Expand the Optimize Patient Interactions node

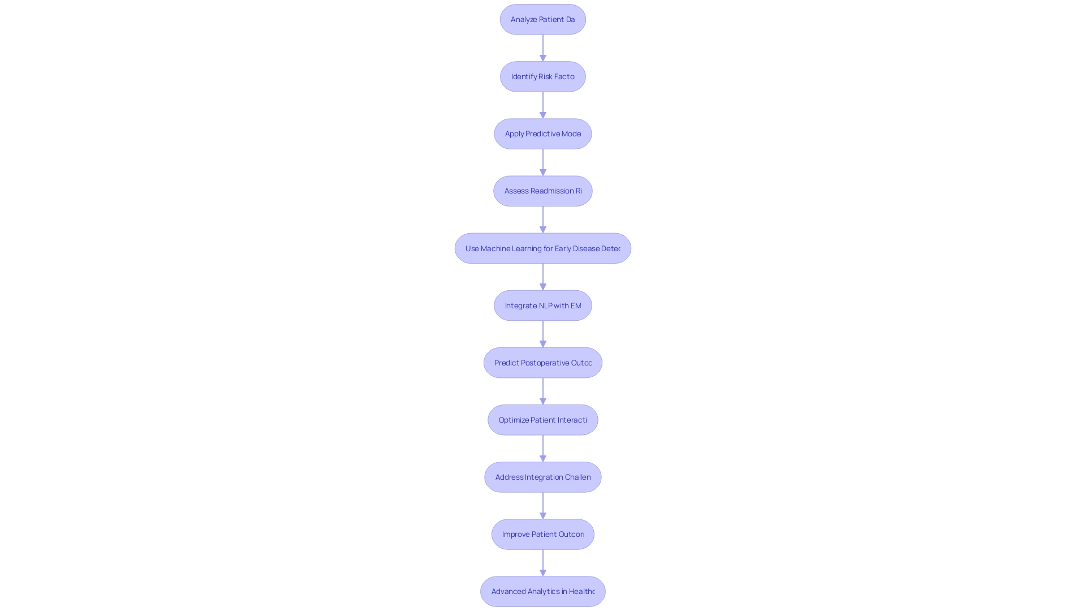pos(543,419)
